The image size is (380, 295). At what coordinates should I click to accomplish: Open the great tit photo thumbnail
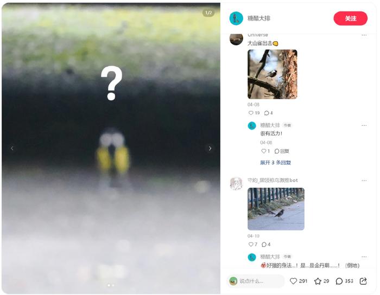273,74
